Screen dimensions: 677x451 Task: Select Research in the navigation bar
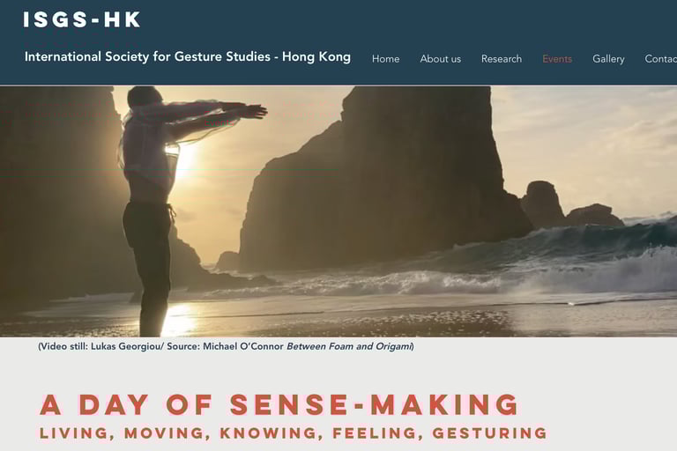click(x=502, y=59)
